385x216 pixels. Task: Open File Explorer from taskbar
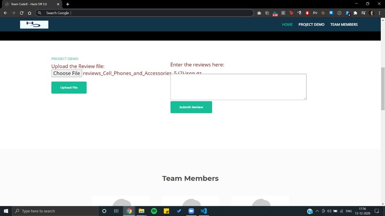coord(141,211)
